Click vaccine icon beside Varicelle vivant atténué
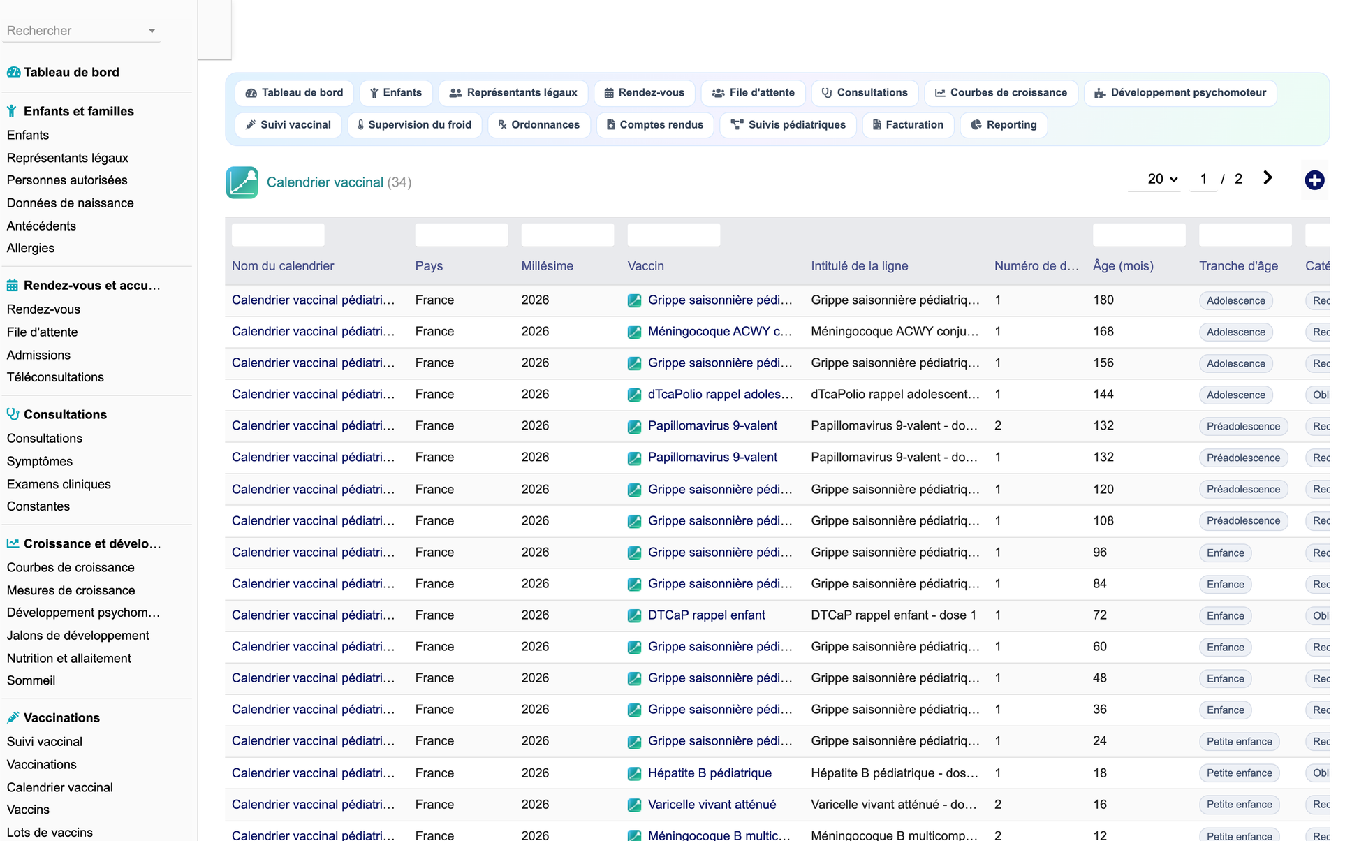Viewport: 1359px width, 841px height. point(634,805)
